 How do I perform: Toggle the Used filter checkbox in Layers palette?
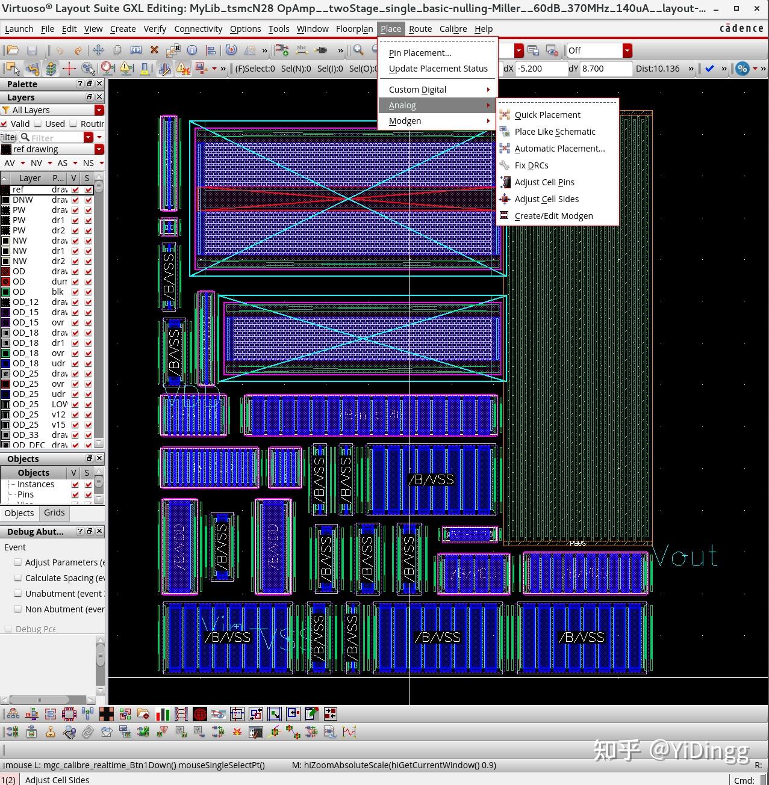pos(38,124)
